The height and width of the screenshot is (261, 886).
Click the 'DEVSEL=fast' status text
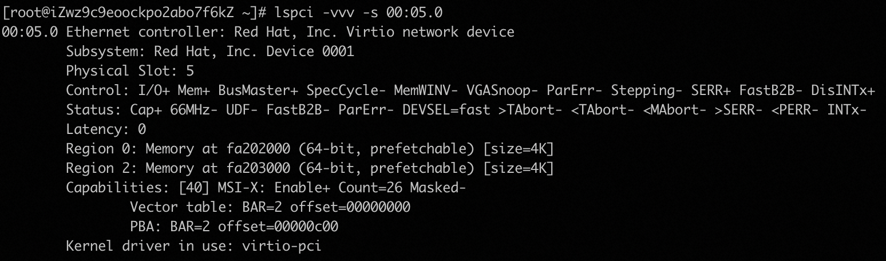pyautogui.click(x=446, y=110)
